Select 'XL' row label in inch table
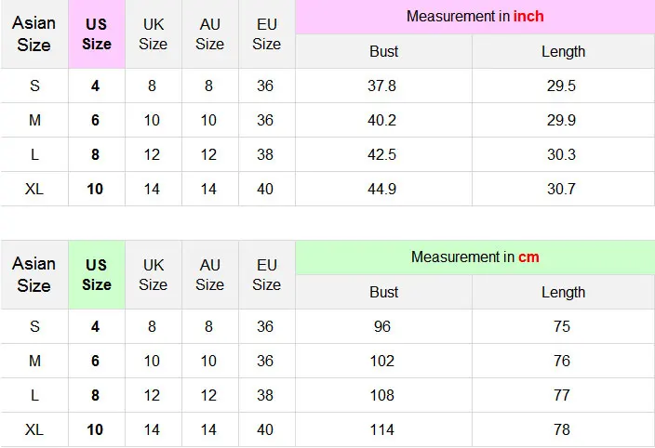655x448 pixels. click(34, 189)
